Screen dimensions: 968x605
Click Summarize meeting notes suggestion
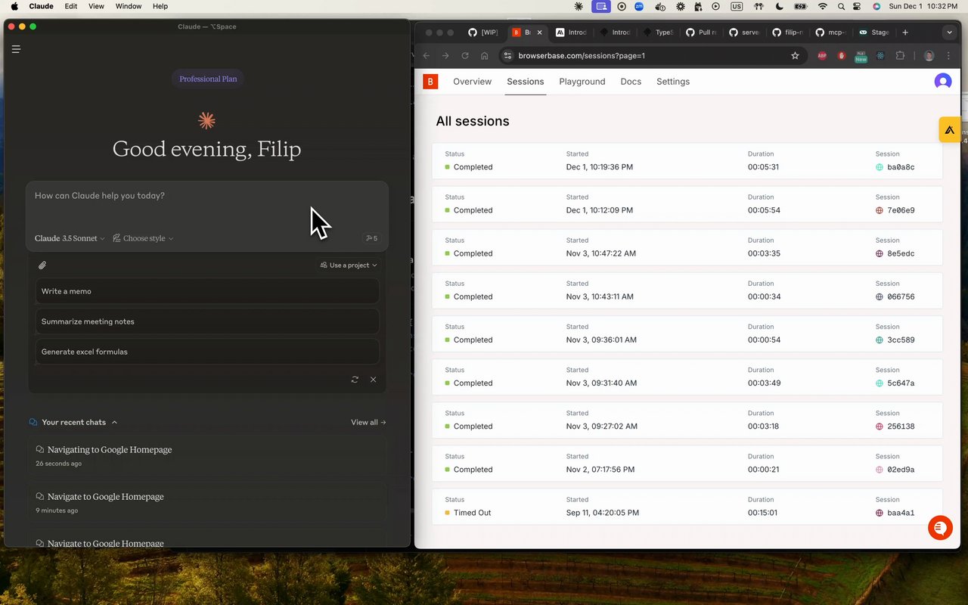point(207,321)
